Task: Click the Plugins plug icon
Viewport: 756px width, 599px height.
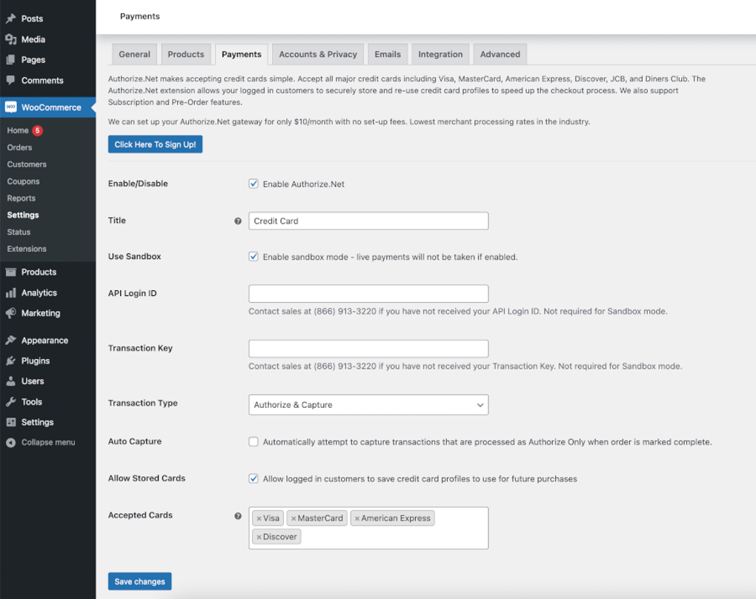Action: point(11,361)
